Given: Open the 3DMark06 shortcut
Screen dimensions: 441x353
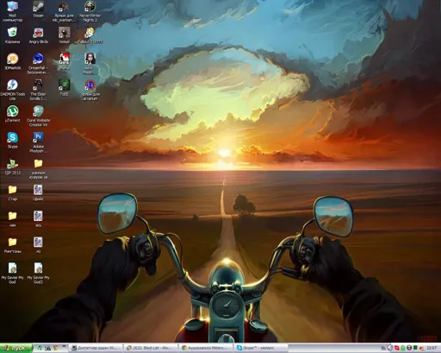Looking at the screenshot, I should (12, 61).
